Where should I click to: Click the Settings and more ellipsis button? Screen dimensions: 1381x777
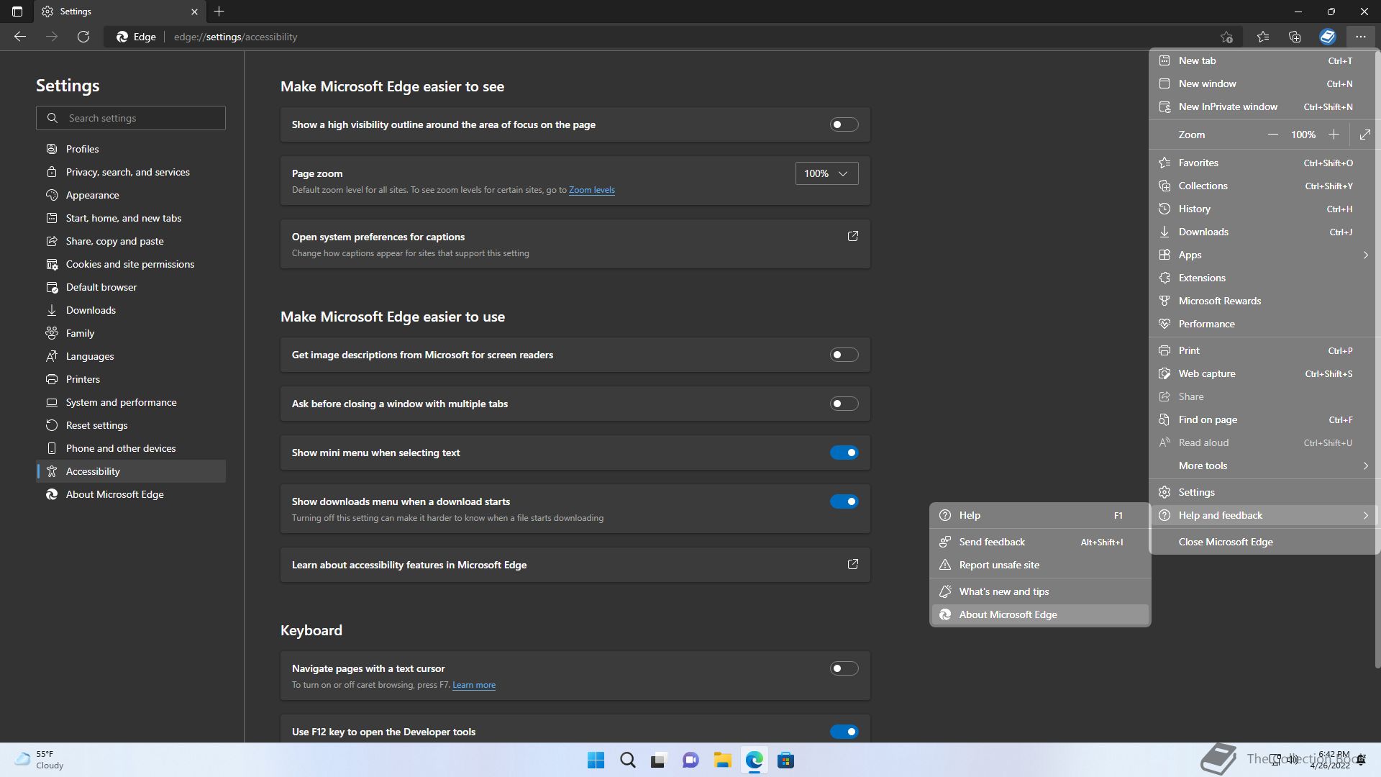(1360, 37)
